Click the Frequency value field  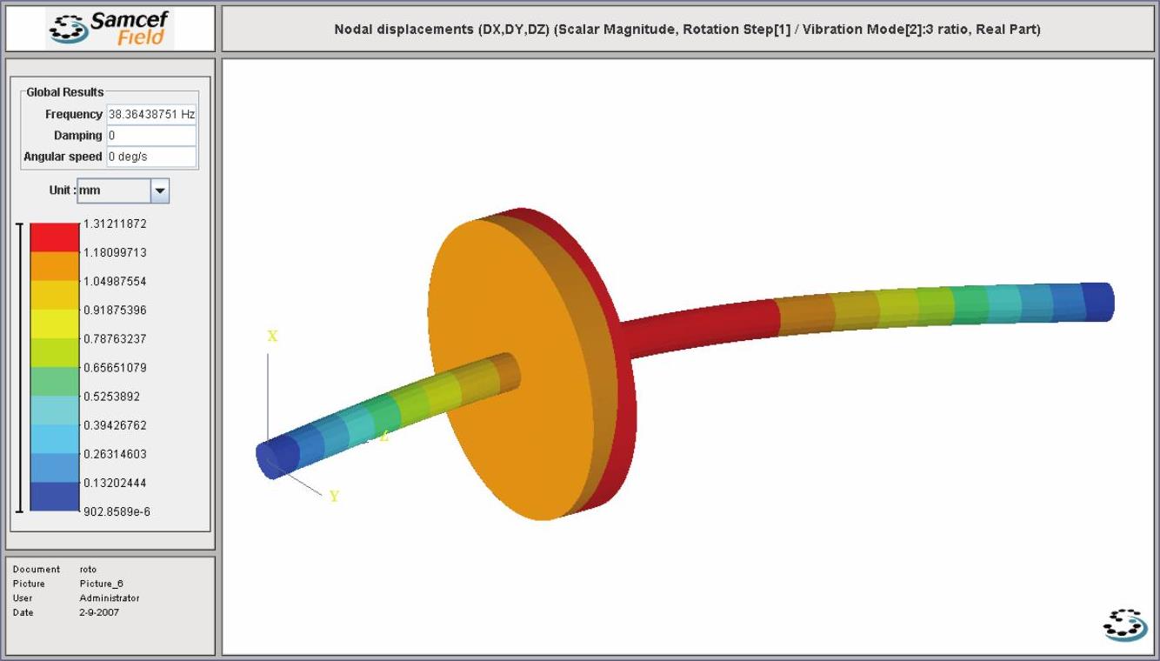(x=151, y=115)
